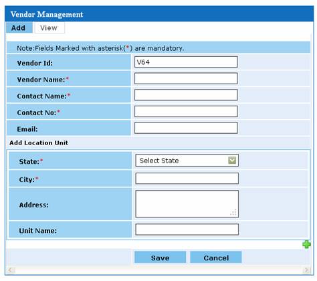
Task: Click into the Contact Name input field
Action: click(186, 95)
